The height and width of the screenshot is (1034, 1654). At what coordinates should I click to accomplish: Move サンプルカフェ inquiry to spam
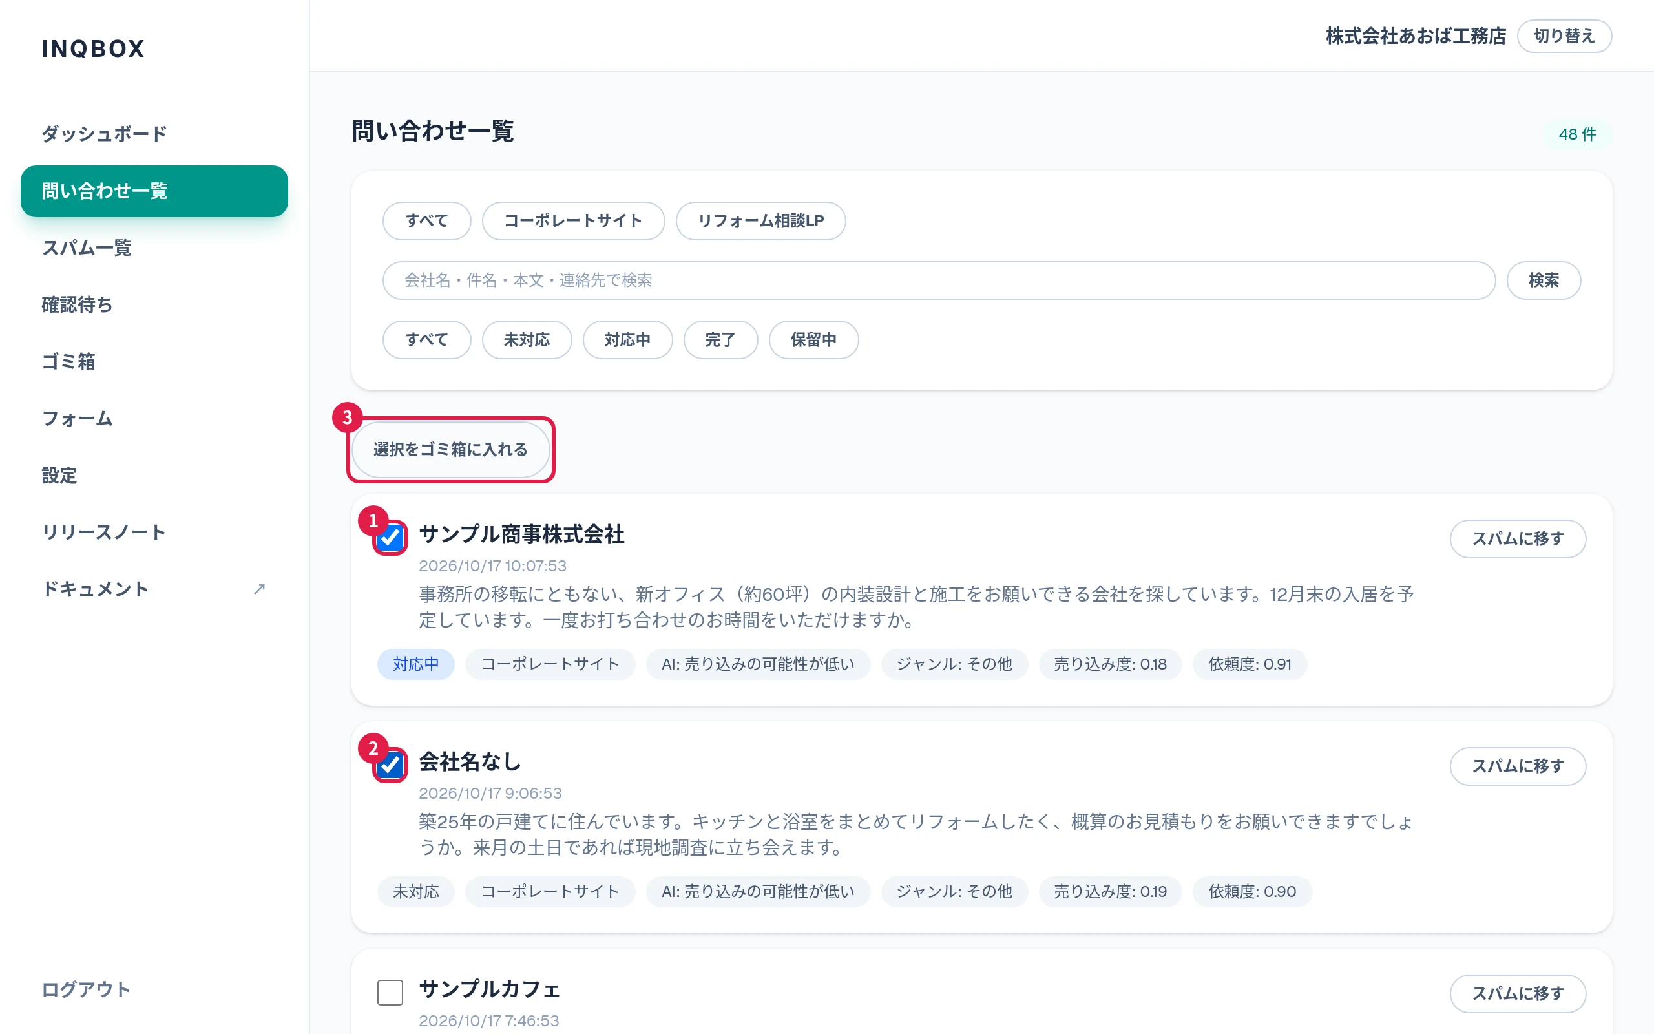click(x=1518, y=994)
